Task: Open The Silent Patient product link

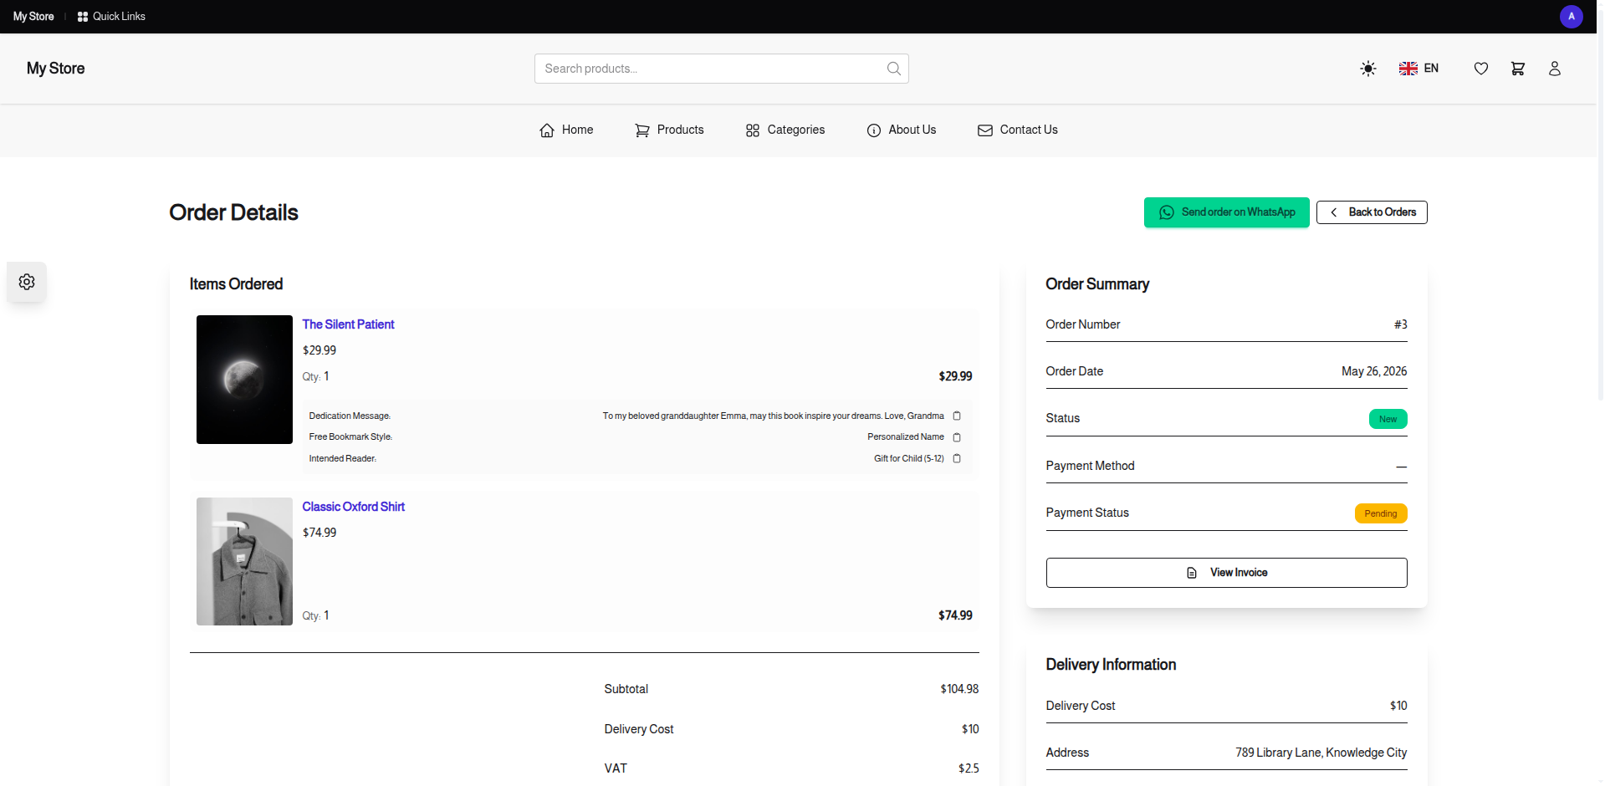Action: pyautogui.click(x=348, y=324)
